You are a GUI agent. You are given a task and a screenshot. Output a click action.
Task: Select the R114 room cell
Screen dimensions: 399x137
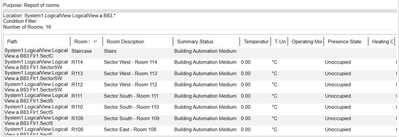77,62
